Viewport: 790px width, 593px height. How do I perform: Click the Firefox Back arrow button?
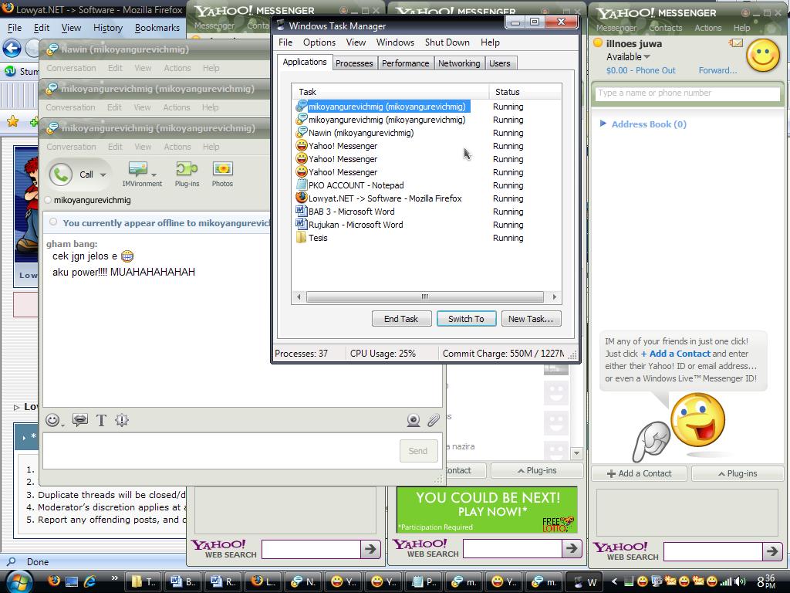[x=12, y=49]
